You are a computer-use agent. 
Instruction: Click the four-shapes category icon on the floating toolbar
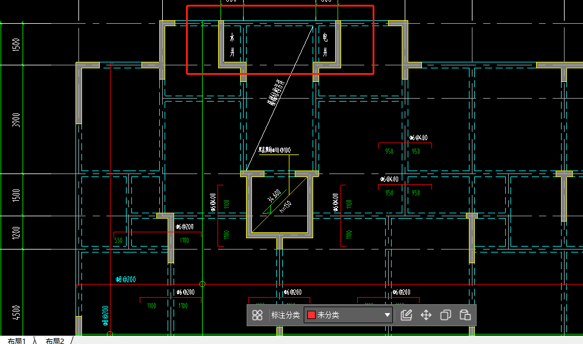(257, 315)
